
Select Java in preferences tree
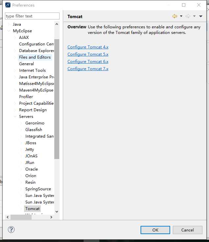point(17,24)
